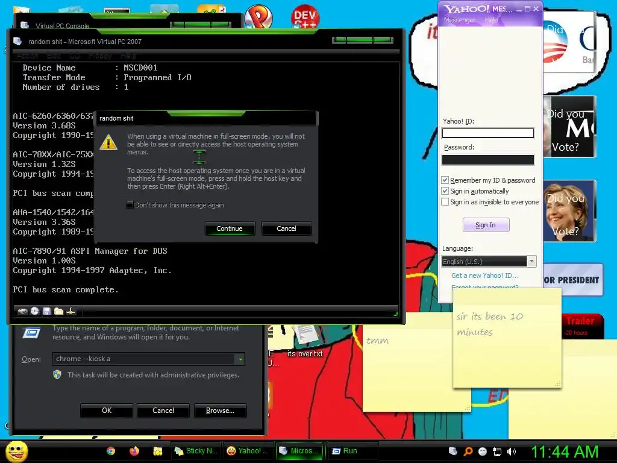
Task: Click the smiley face Start button
Action: coord(16,451)
